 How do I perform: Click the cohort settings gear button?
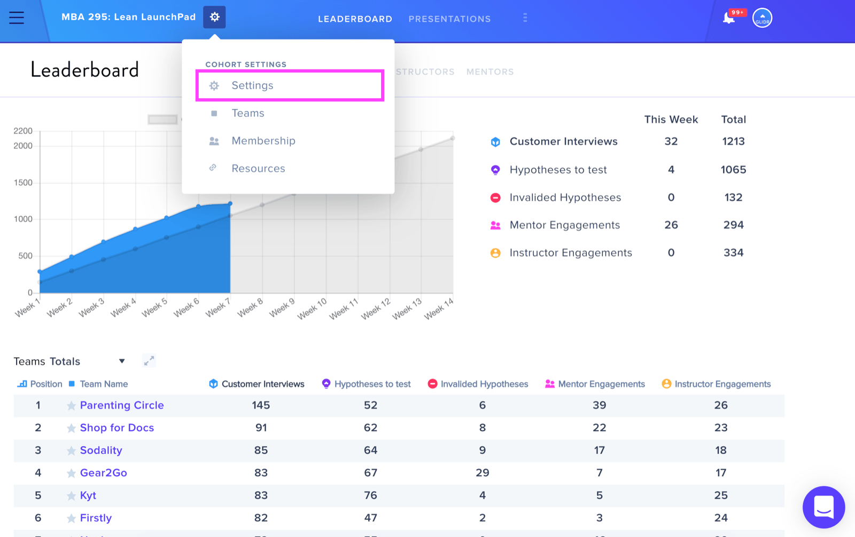tap(214, 17)
